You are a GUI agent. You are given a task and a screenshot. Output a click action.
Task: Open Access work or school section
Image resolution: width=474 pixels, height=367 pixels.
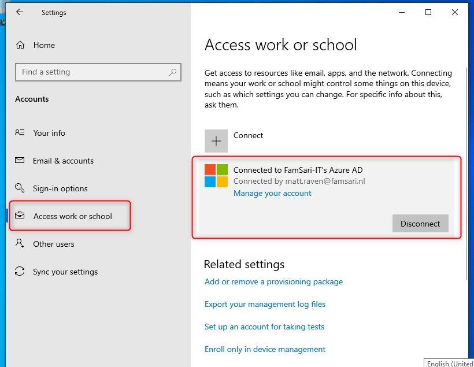[x=73, y=216]
